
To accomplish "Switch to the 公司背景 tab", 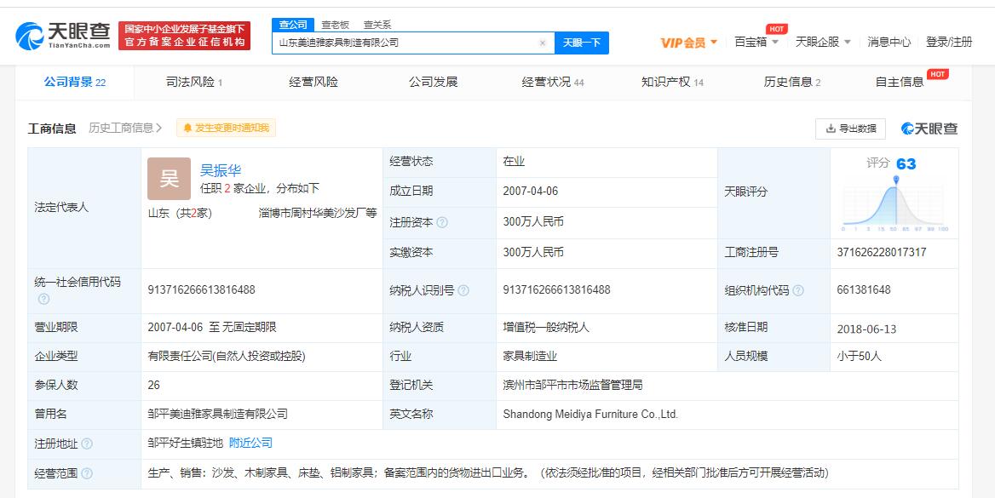I will [74, 82].
